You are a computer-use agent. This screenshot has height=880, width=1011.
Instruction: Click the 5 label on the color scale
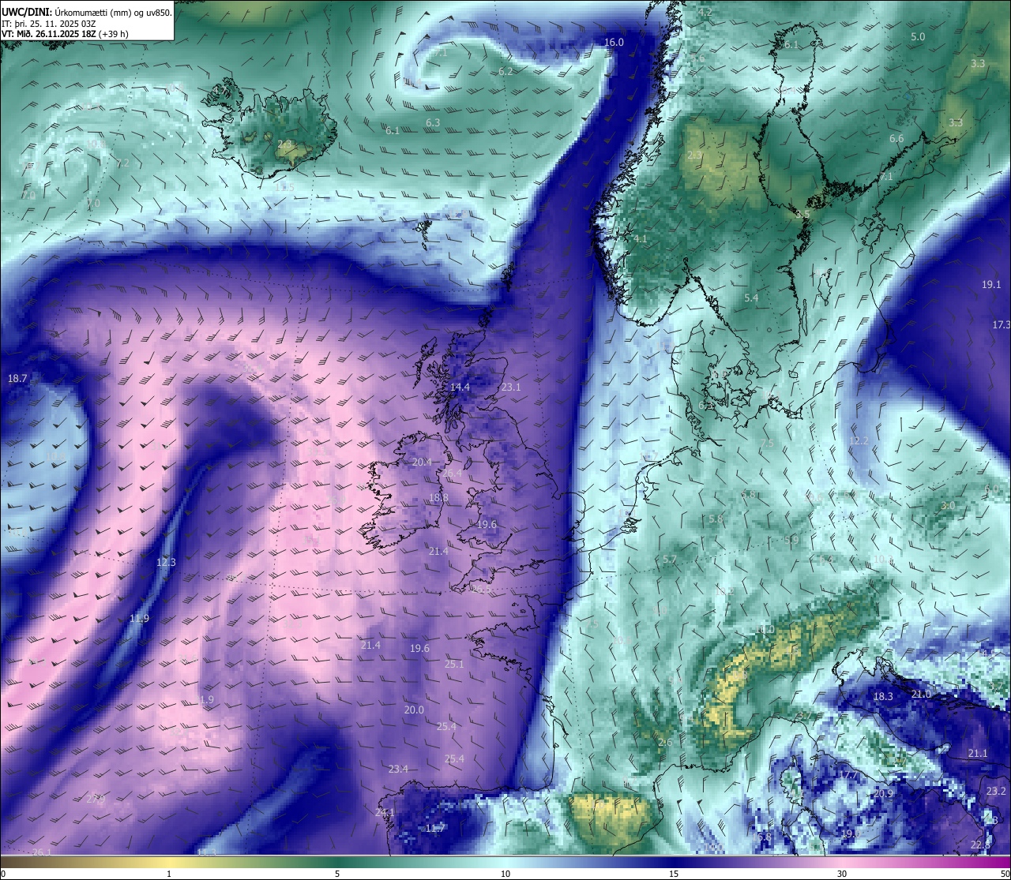click(x=337, y=874)
